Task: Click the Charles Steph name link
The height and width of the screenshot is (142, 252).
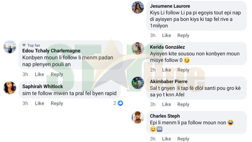Action: click(x=165, y=116)
